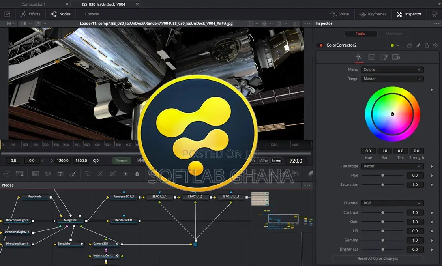Viewport: 442px width, 266px height.
Task: Open the Tint Mode dropdown showing Better
Action: coord(392,166)
